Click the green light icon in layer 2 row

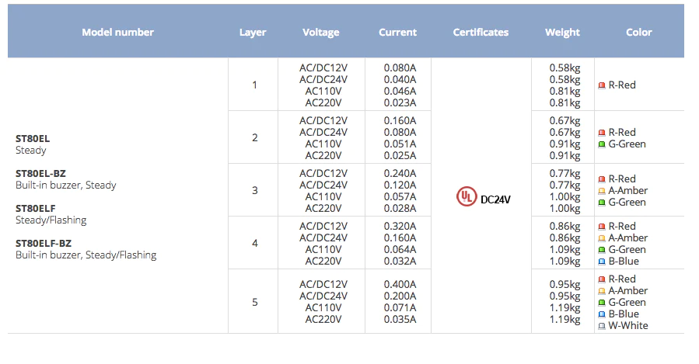[x=601, y=144]
